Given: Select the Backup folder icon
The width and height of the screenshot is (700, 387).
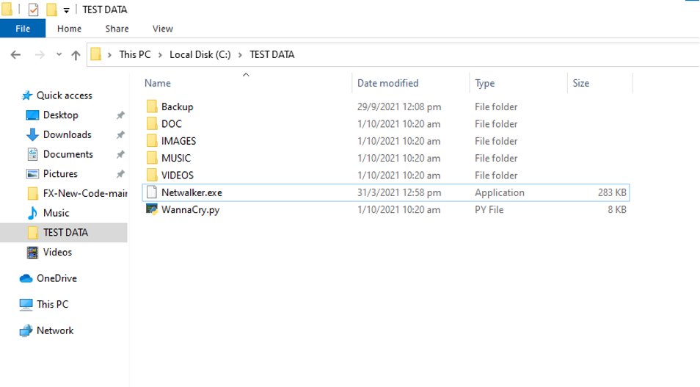Looking at the screenshot, I should pyautogui.click(x=152, y=107).
